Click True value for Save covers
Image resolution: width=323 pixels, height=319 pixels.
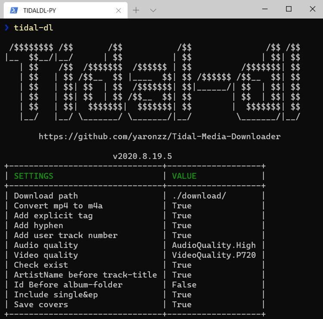182,305
